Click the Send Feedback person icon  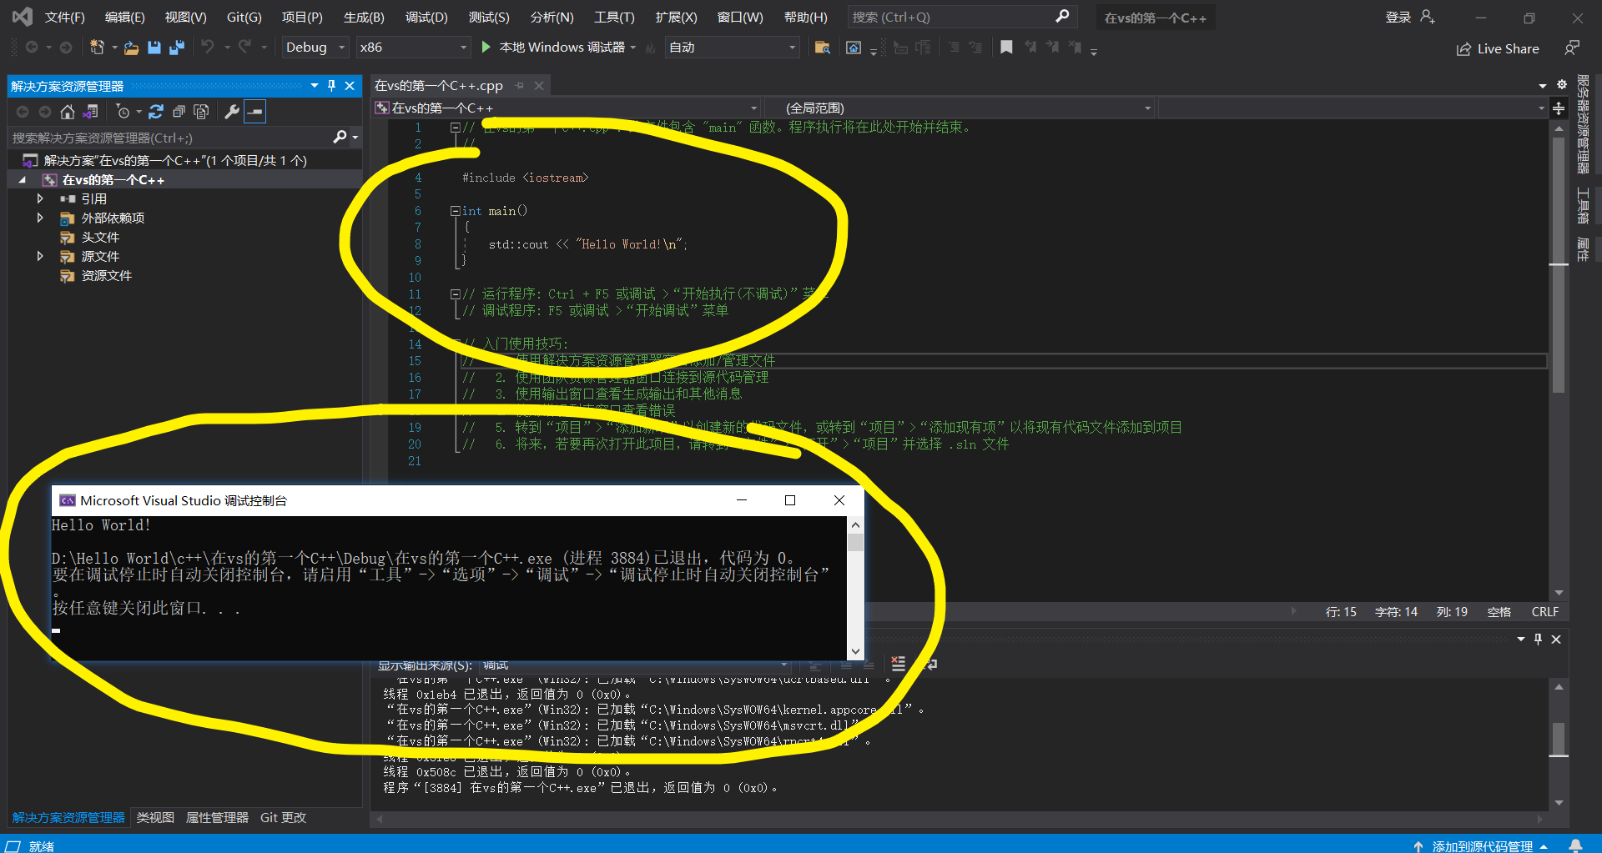pos(1572,48)
